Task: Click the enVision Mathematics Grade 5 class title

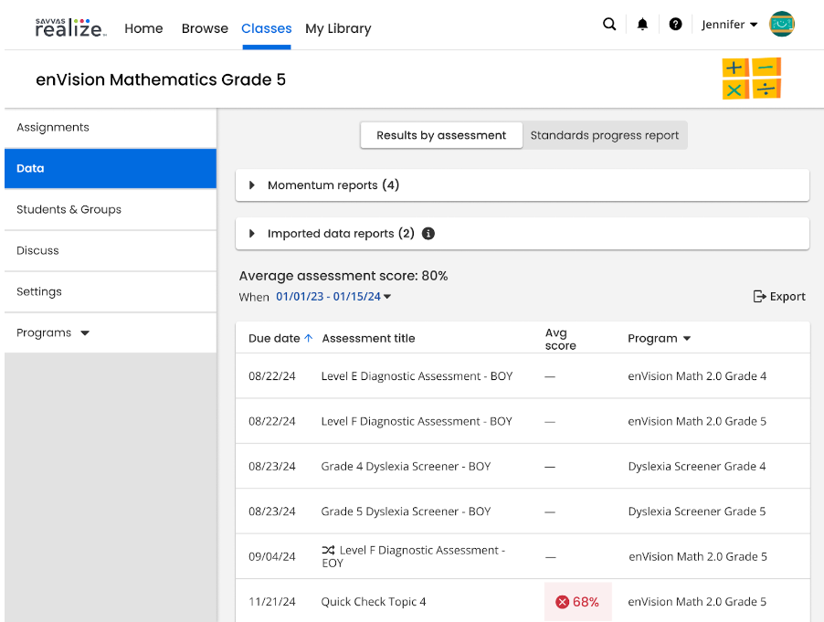Action: [161, 79]
